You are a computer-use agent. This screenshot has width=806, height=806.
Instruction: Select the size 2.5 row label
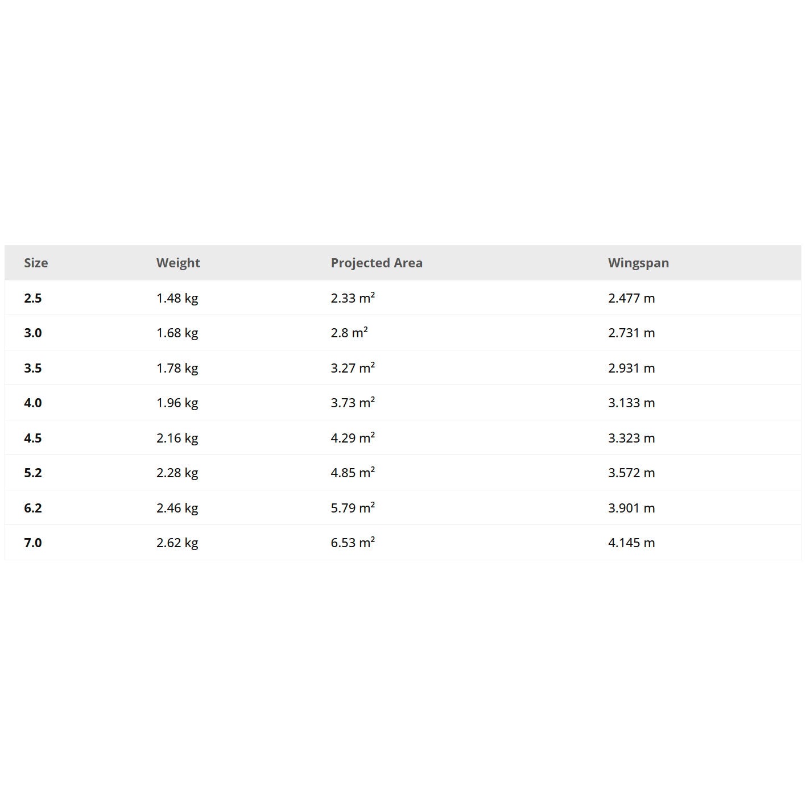click(x=33, y=298)
